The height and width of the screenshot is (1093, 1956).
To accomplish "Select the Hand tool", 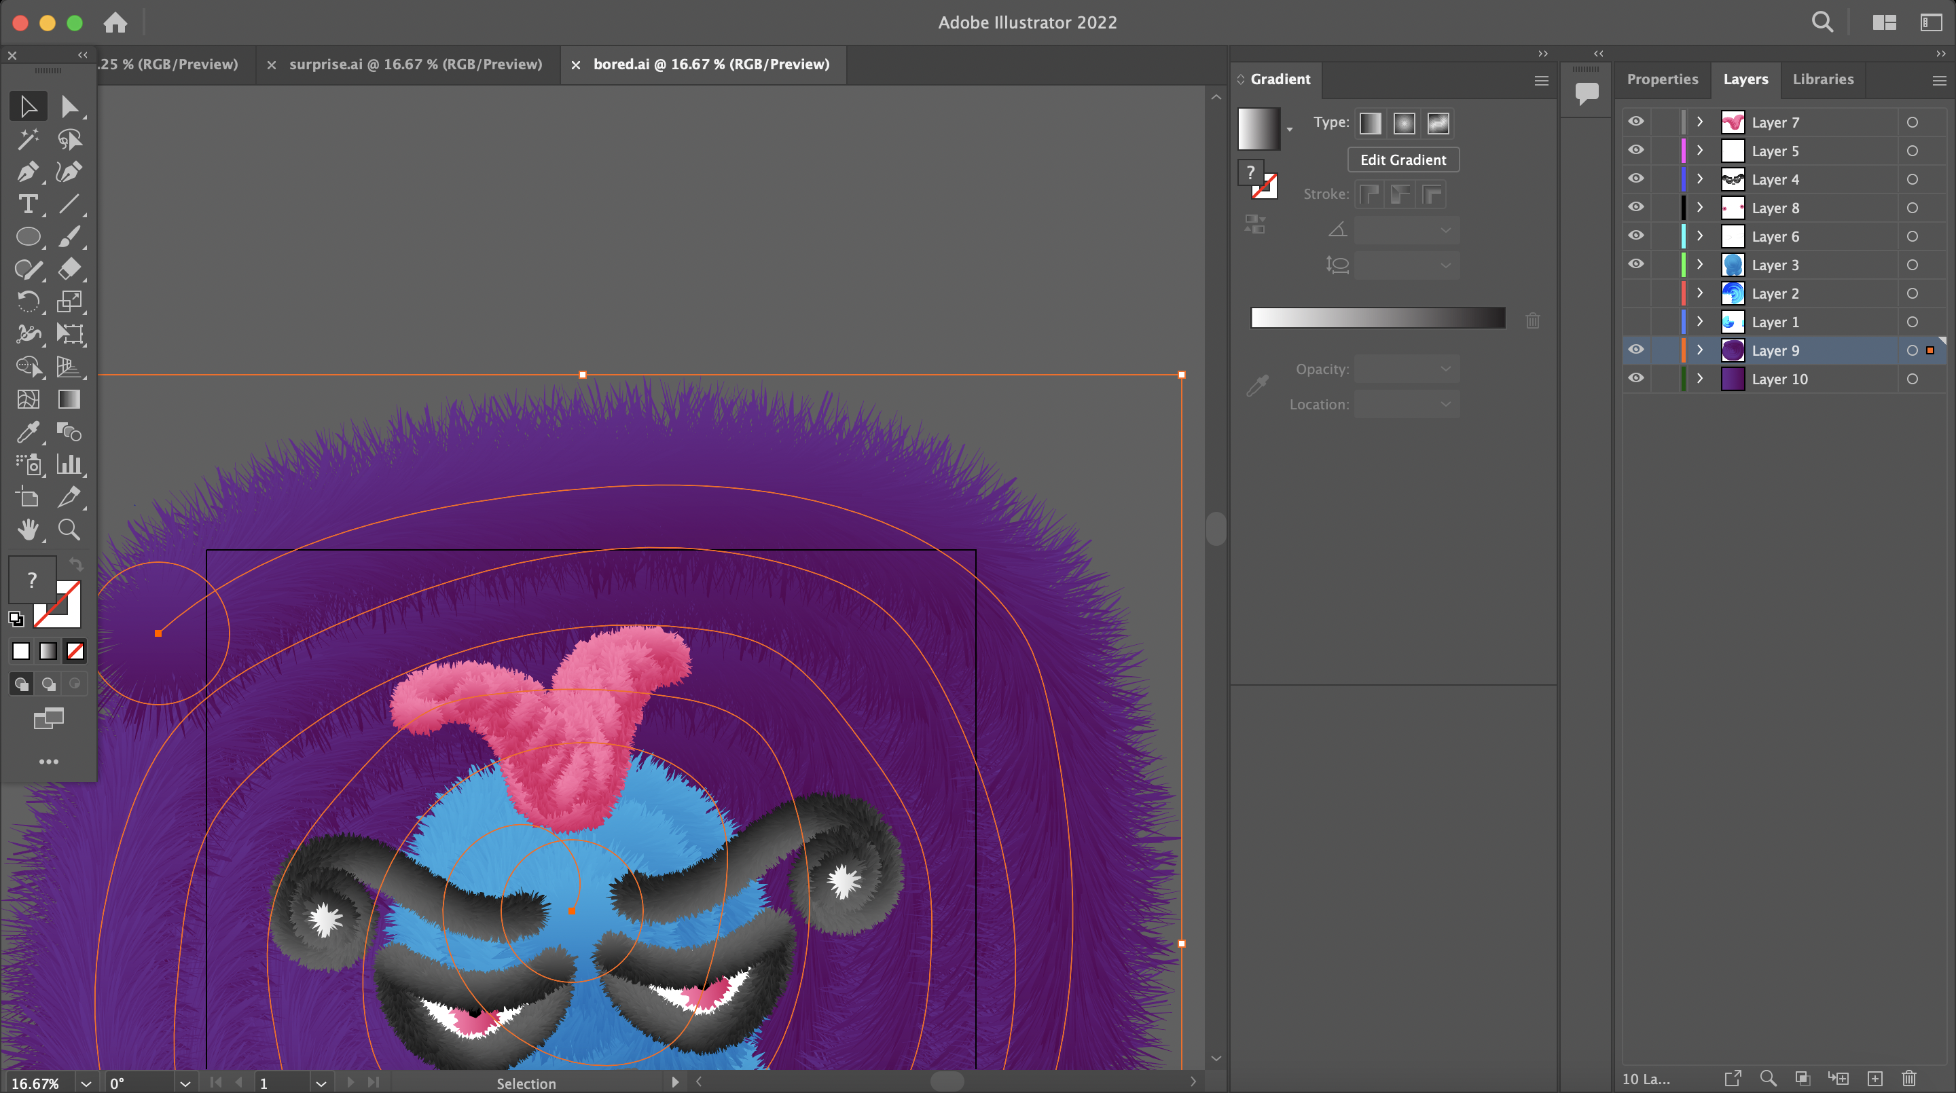I will coord(28,529).
